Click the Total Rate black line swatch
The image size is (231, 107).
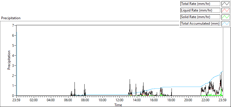[x=226, y=4]
